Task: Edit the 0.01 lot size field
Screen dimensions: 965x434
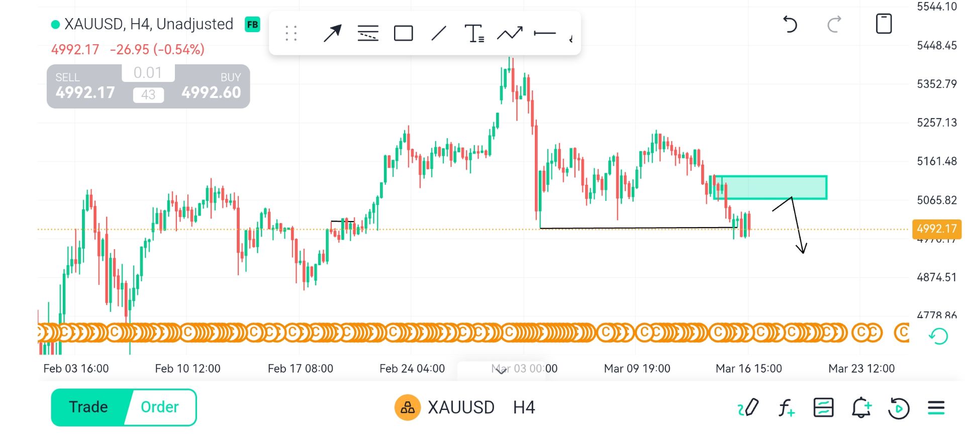Action: point(148,73)
